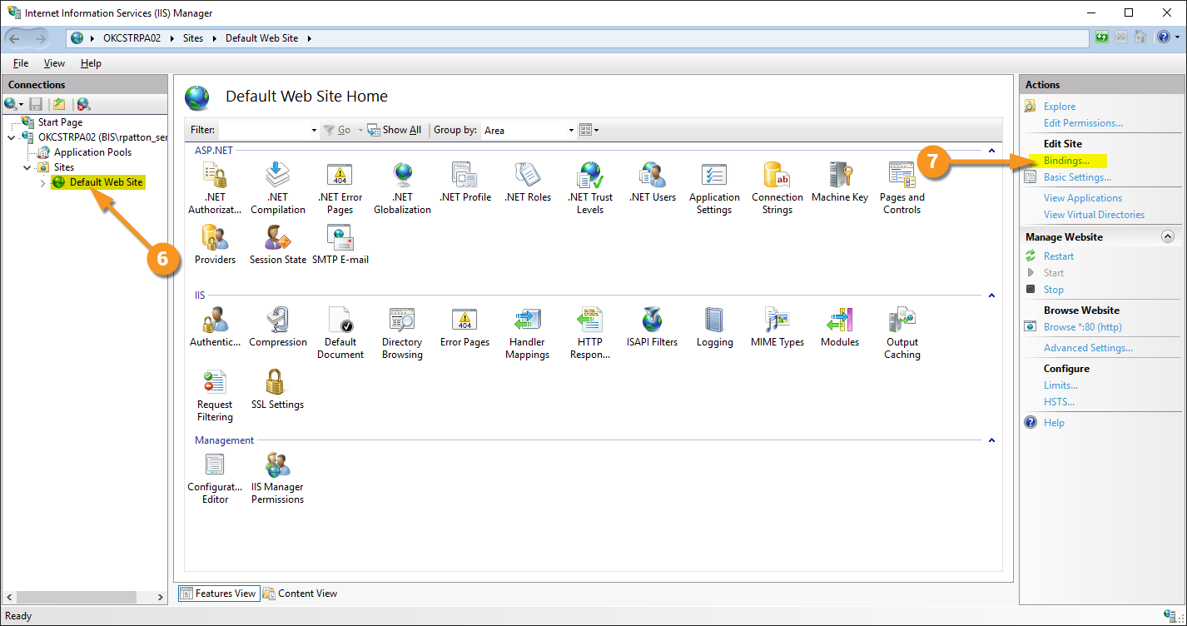Viewport: 1187px width, 626px height.
Task: Select Application Pools in Connections tree
Action: [92, 152]
